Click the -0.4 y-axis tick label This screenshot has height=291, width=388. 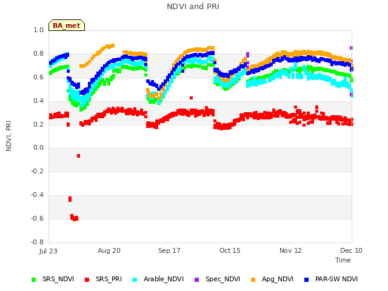37,195
